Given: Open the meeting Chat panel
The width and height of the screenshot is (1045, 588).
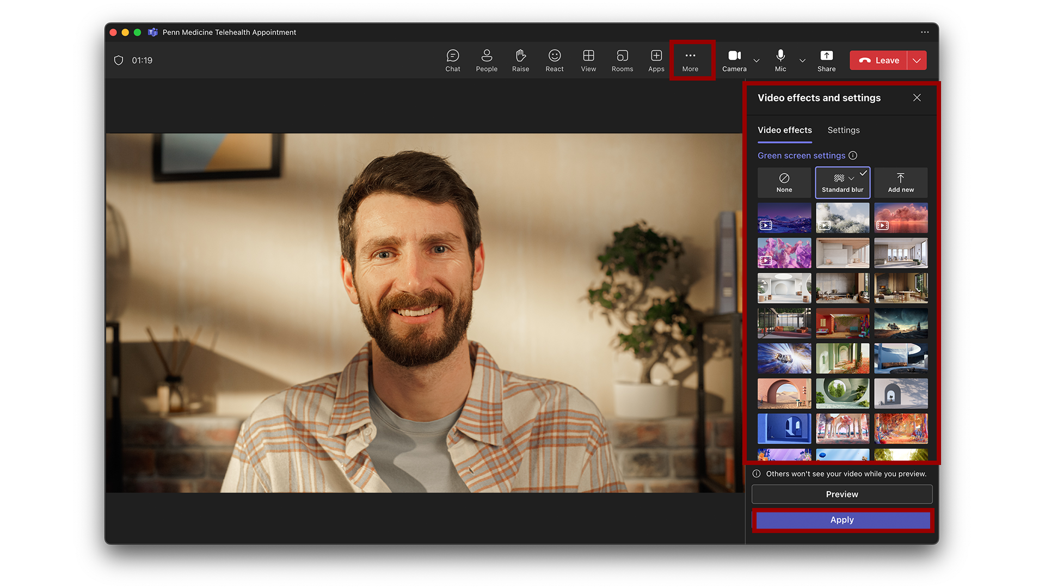Looking at the screenshot, I should click(x=452, y=60).
